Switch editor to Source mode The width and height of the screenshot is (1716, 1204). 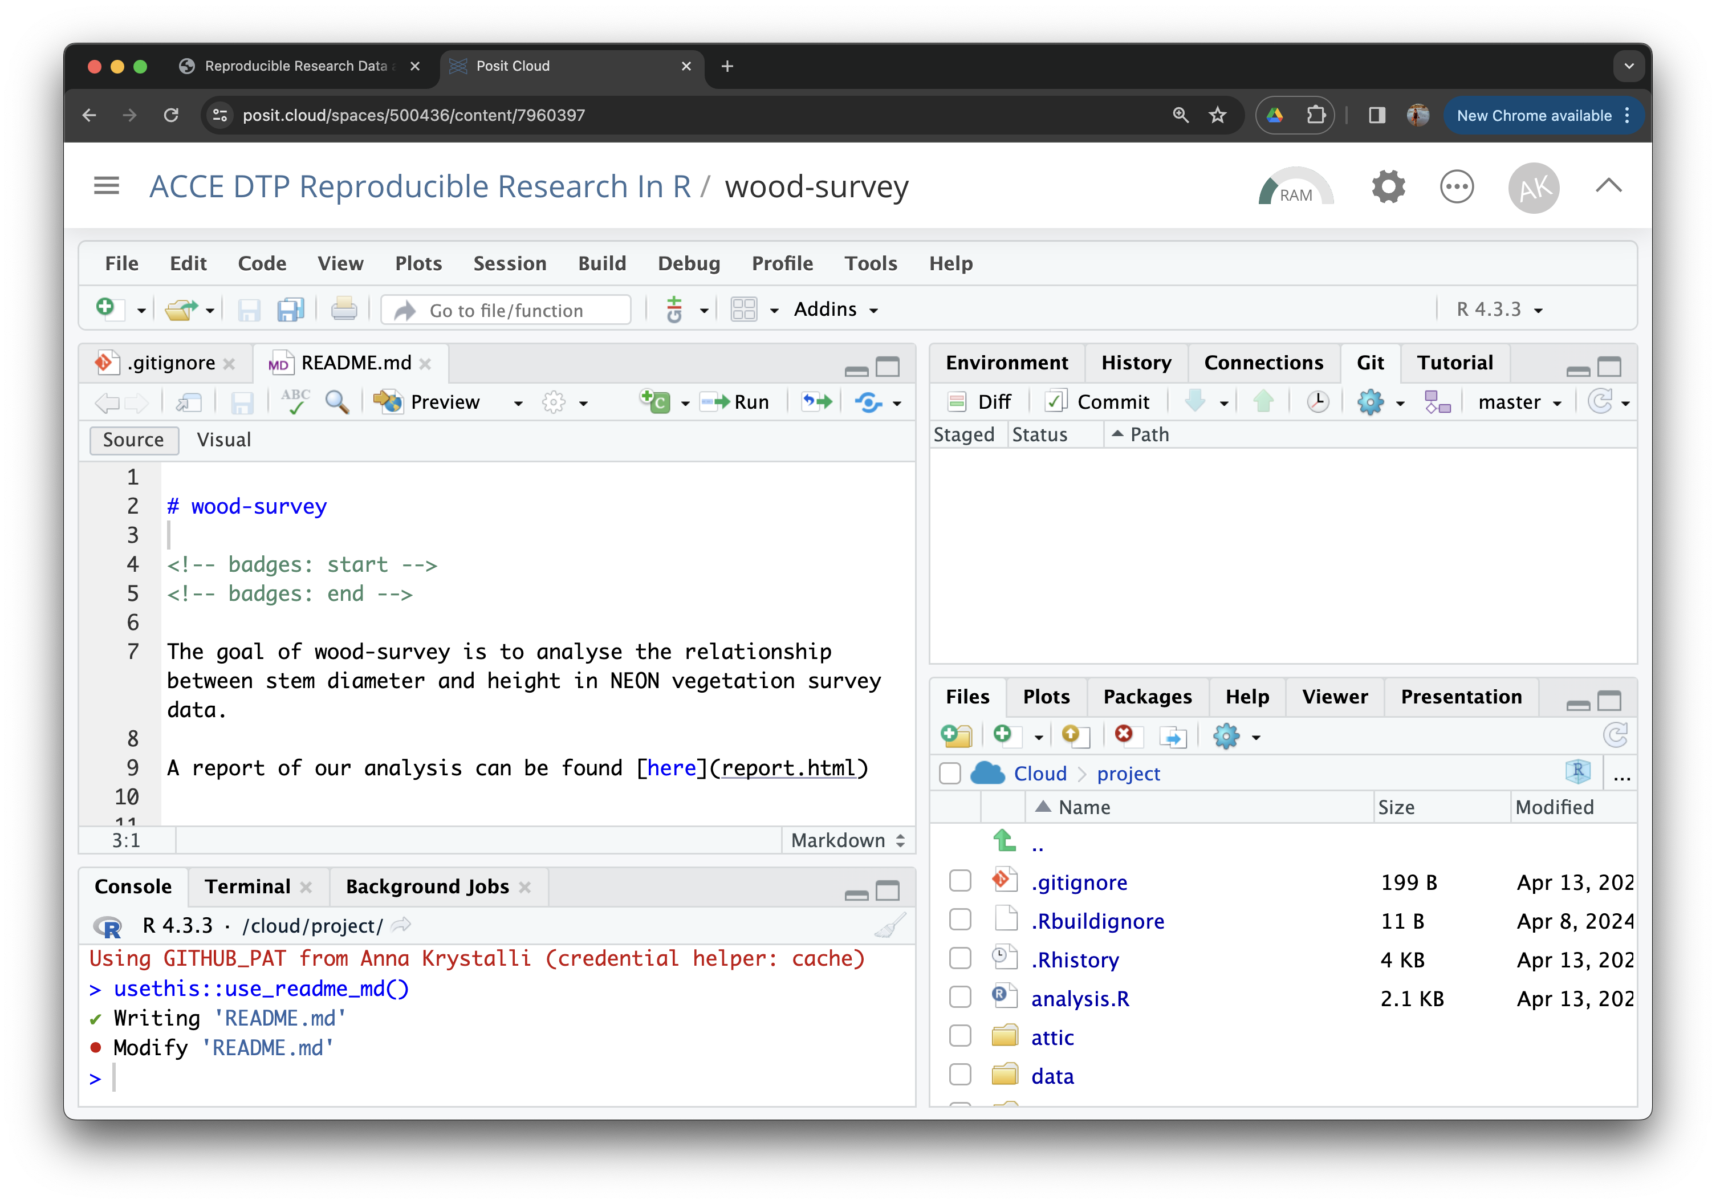click(x=134, y=440)
